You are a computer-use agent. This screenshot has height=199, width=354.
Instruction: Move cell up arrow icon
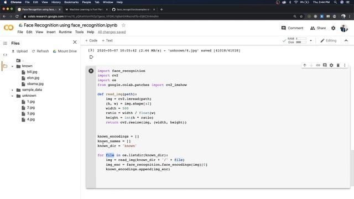[x=305, y=65]
